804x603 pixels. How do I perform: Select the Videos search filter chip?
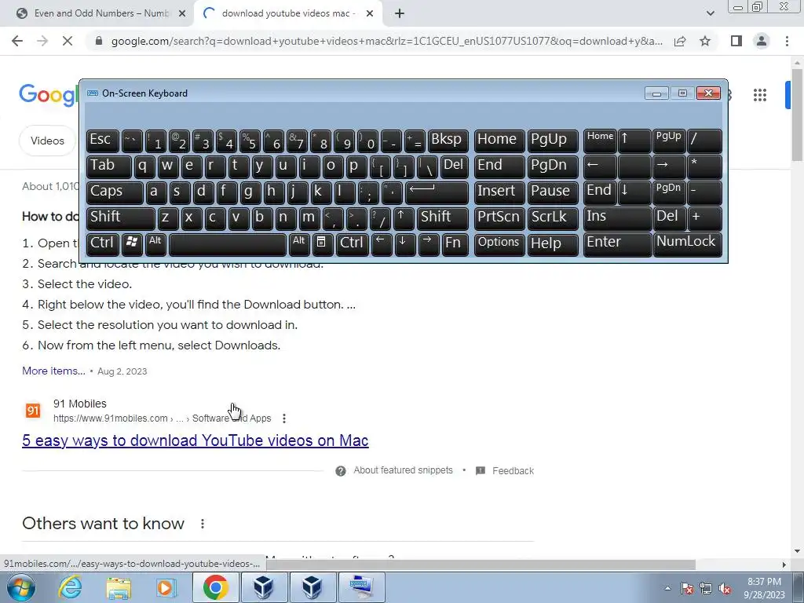(47, 141)
